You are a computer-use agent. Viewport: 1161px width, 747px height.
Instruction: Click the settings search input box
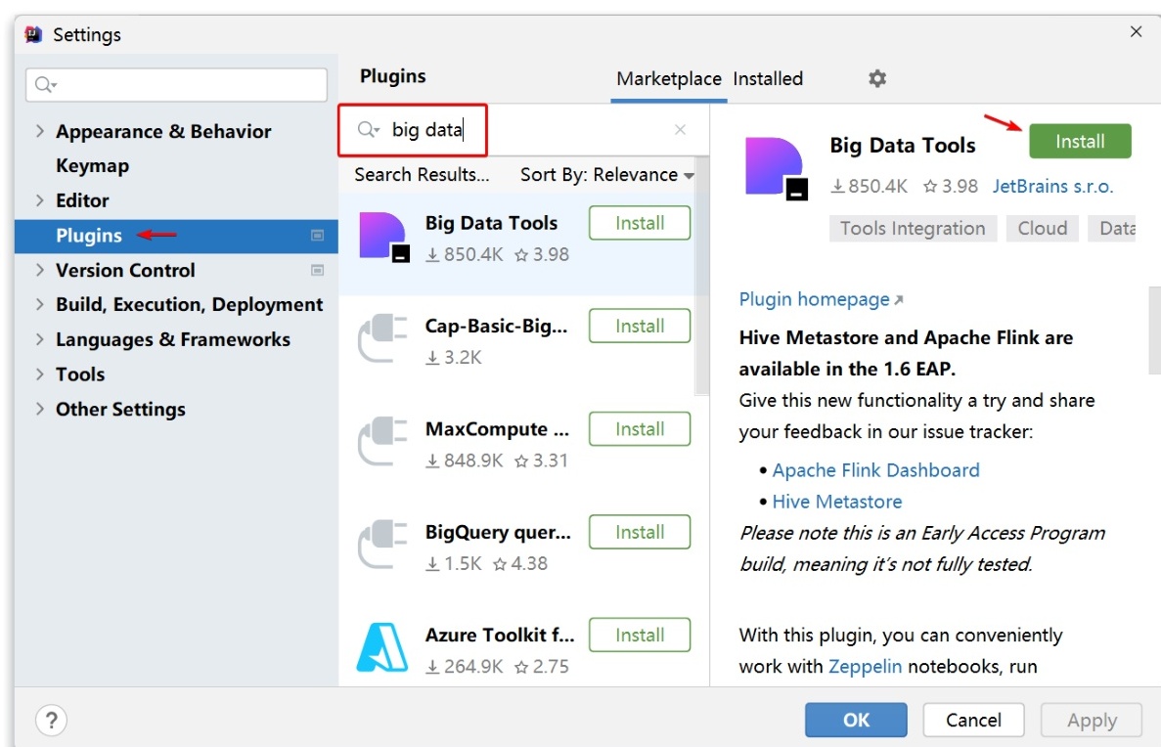(x=176, y=84)
